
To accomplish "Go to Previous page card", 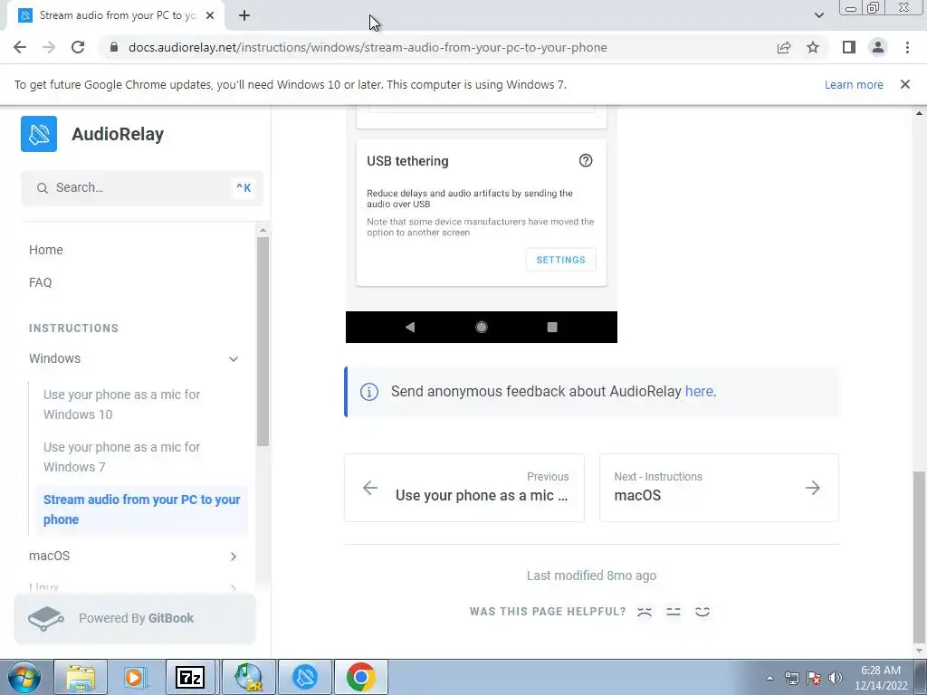I will [x=464, y=488].
